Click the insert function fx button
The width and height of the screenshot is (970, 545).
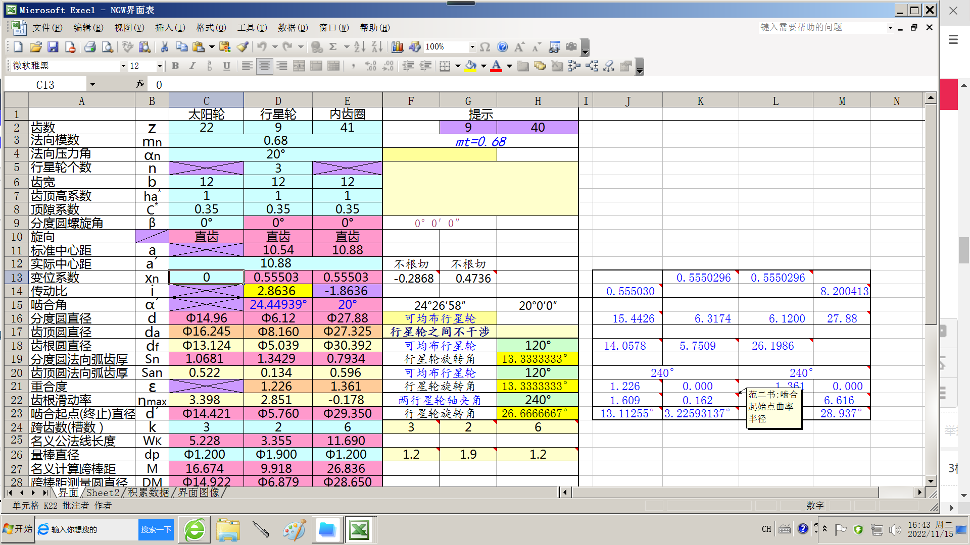coord(140,84)
